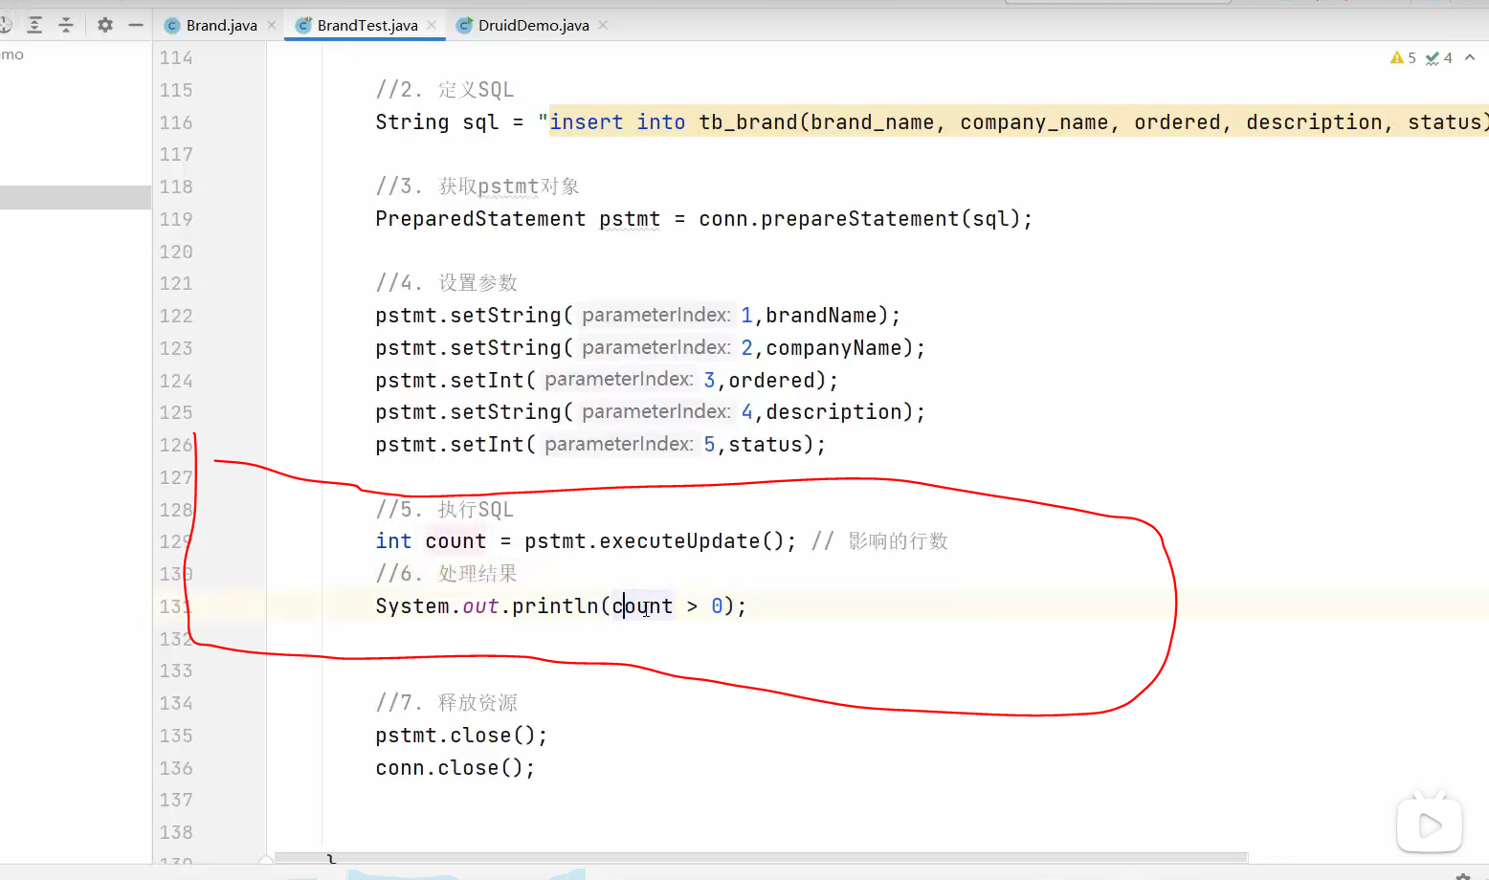The image size is (1489, 880).
Task: Click the highlighted row in project panel
Action: tap(76, 197)
